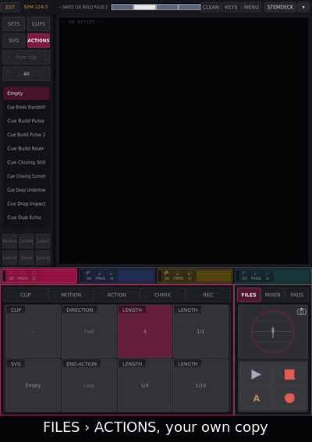Open the CLIP tab in lower panel
This screenshot has height=442, width=312.
tap(26, 295)
